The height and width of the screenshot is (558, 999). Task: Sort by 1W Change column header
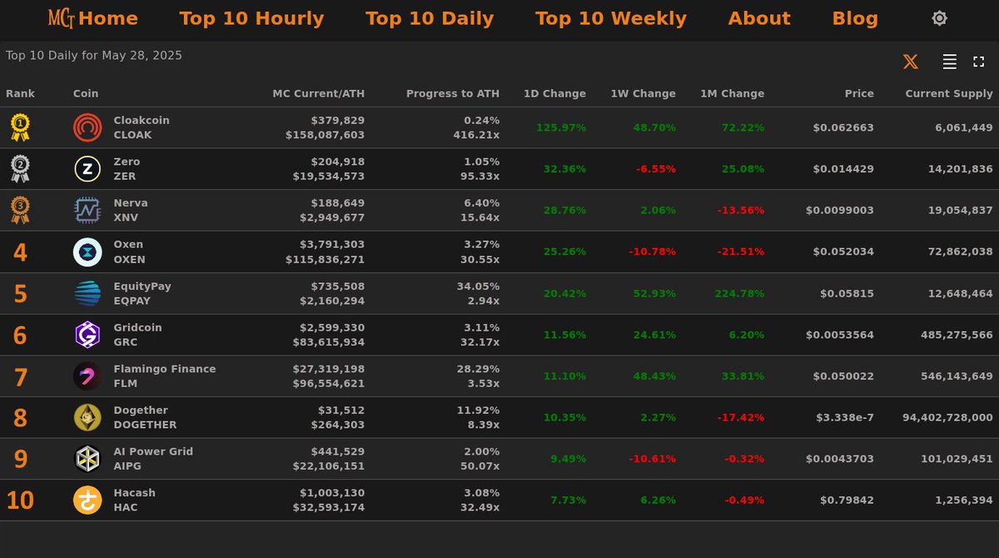pyautogui.click(x=643, y=94)
